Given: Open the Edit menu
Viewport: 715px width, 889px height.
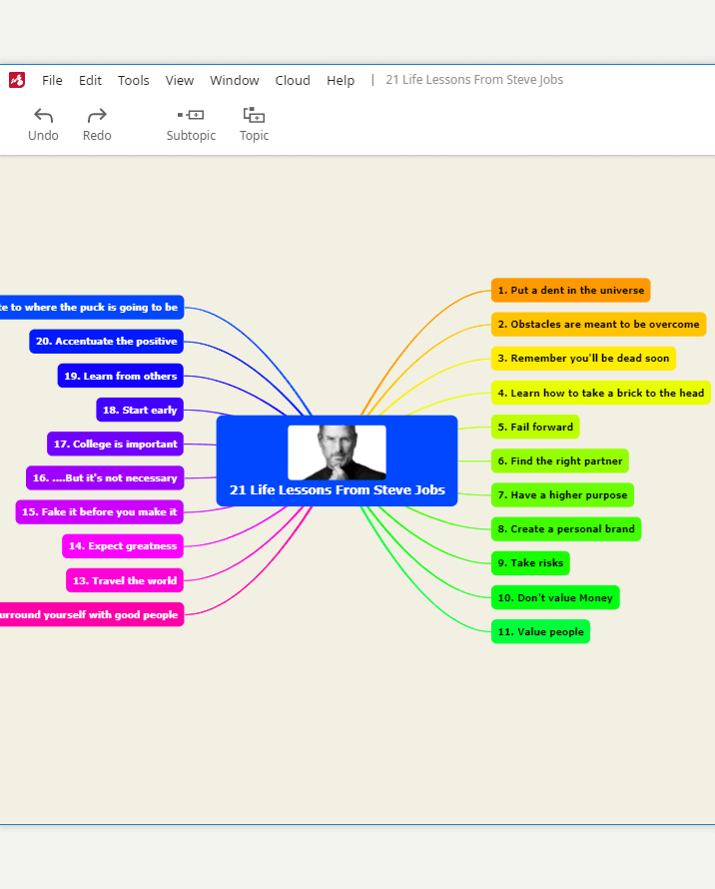Looking at the screenshot, I should 90,80.
